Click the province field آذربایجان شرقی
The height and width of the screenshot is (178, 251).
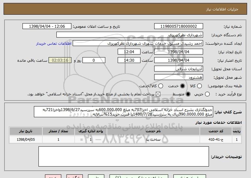[x=179, y=69]
